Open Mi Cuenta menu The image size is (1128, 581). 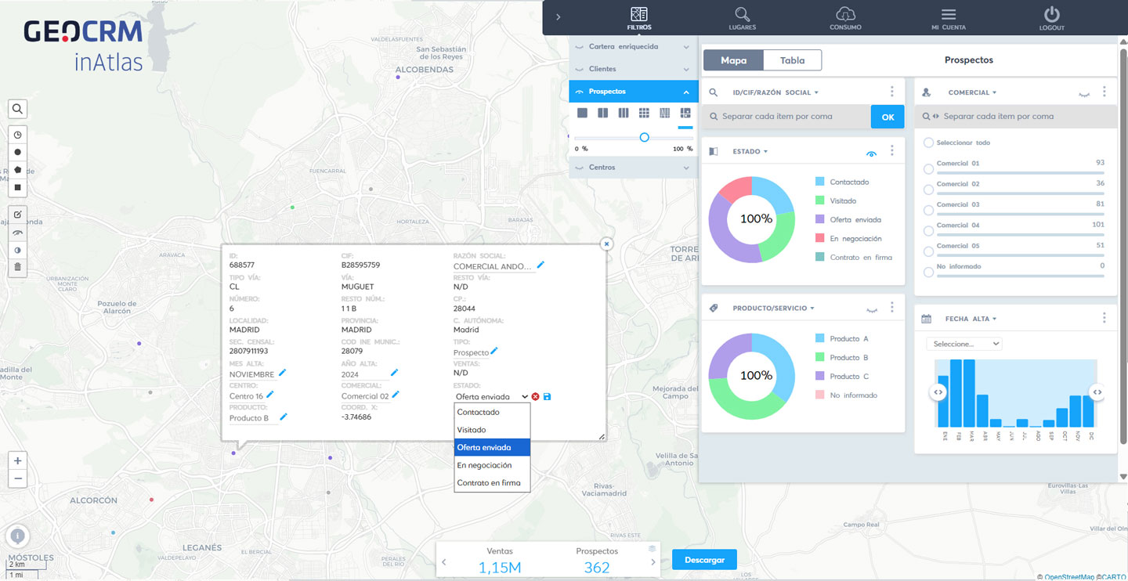coord(949,18)
